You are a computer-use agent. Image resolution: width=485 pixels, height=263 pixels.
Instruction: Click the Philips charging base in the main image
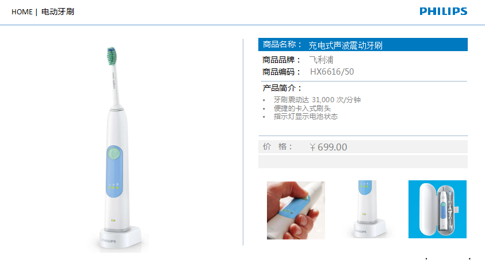click(120, 237)
